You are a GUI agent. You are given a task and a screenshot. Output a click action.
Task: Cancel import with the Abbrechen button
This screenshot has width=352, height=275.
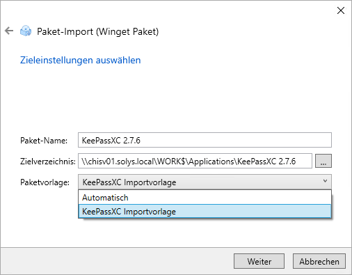point(319,261)
